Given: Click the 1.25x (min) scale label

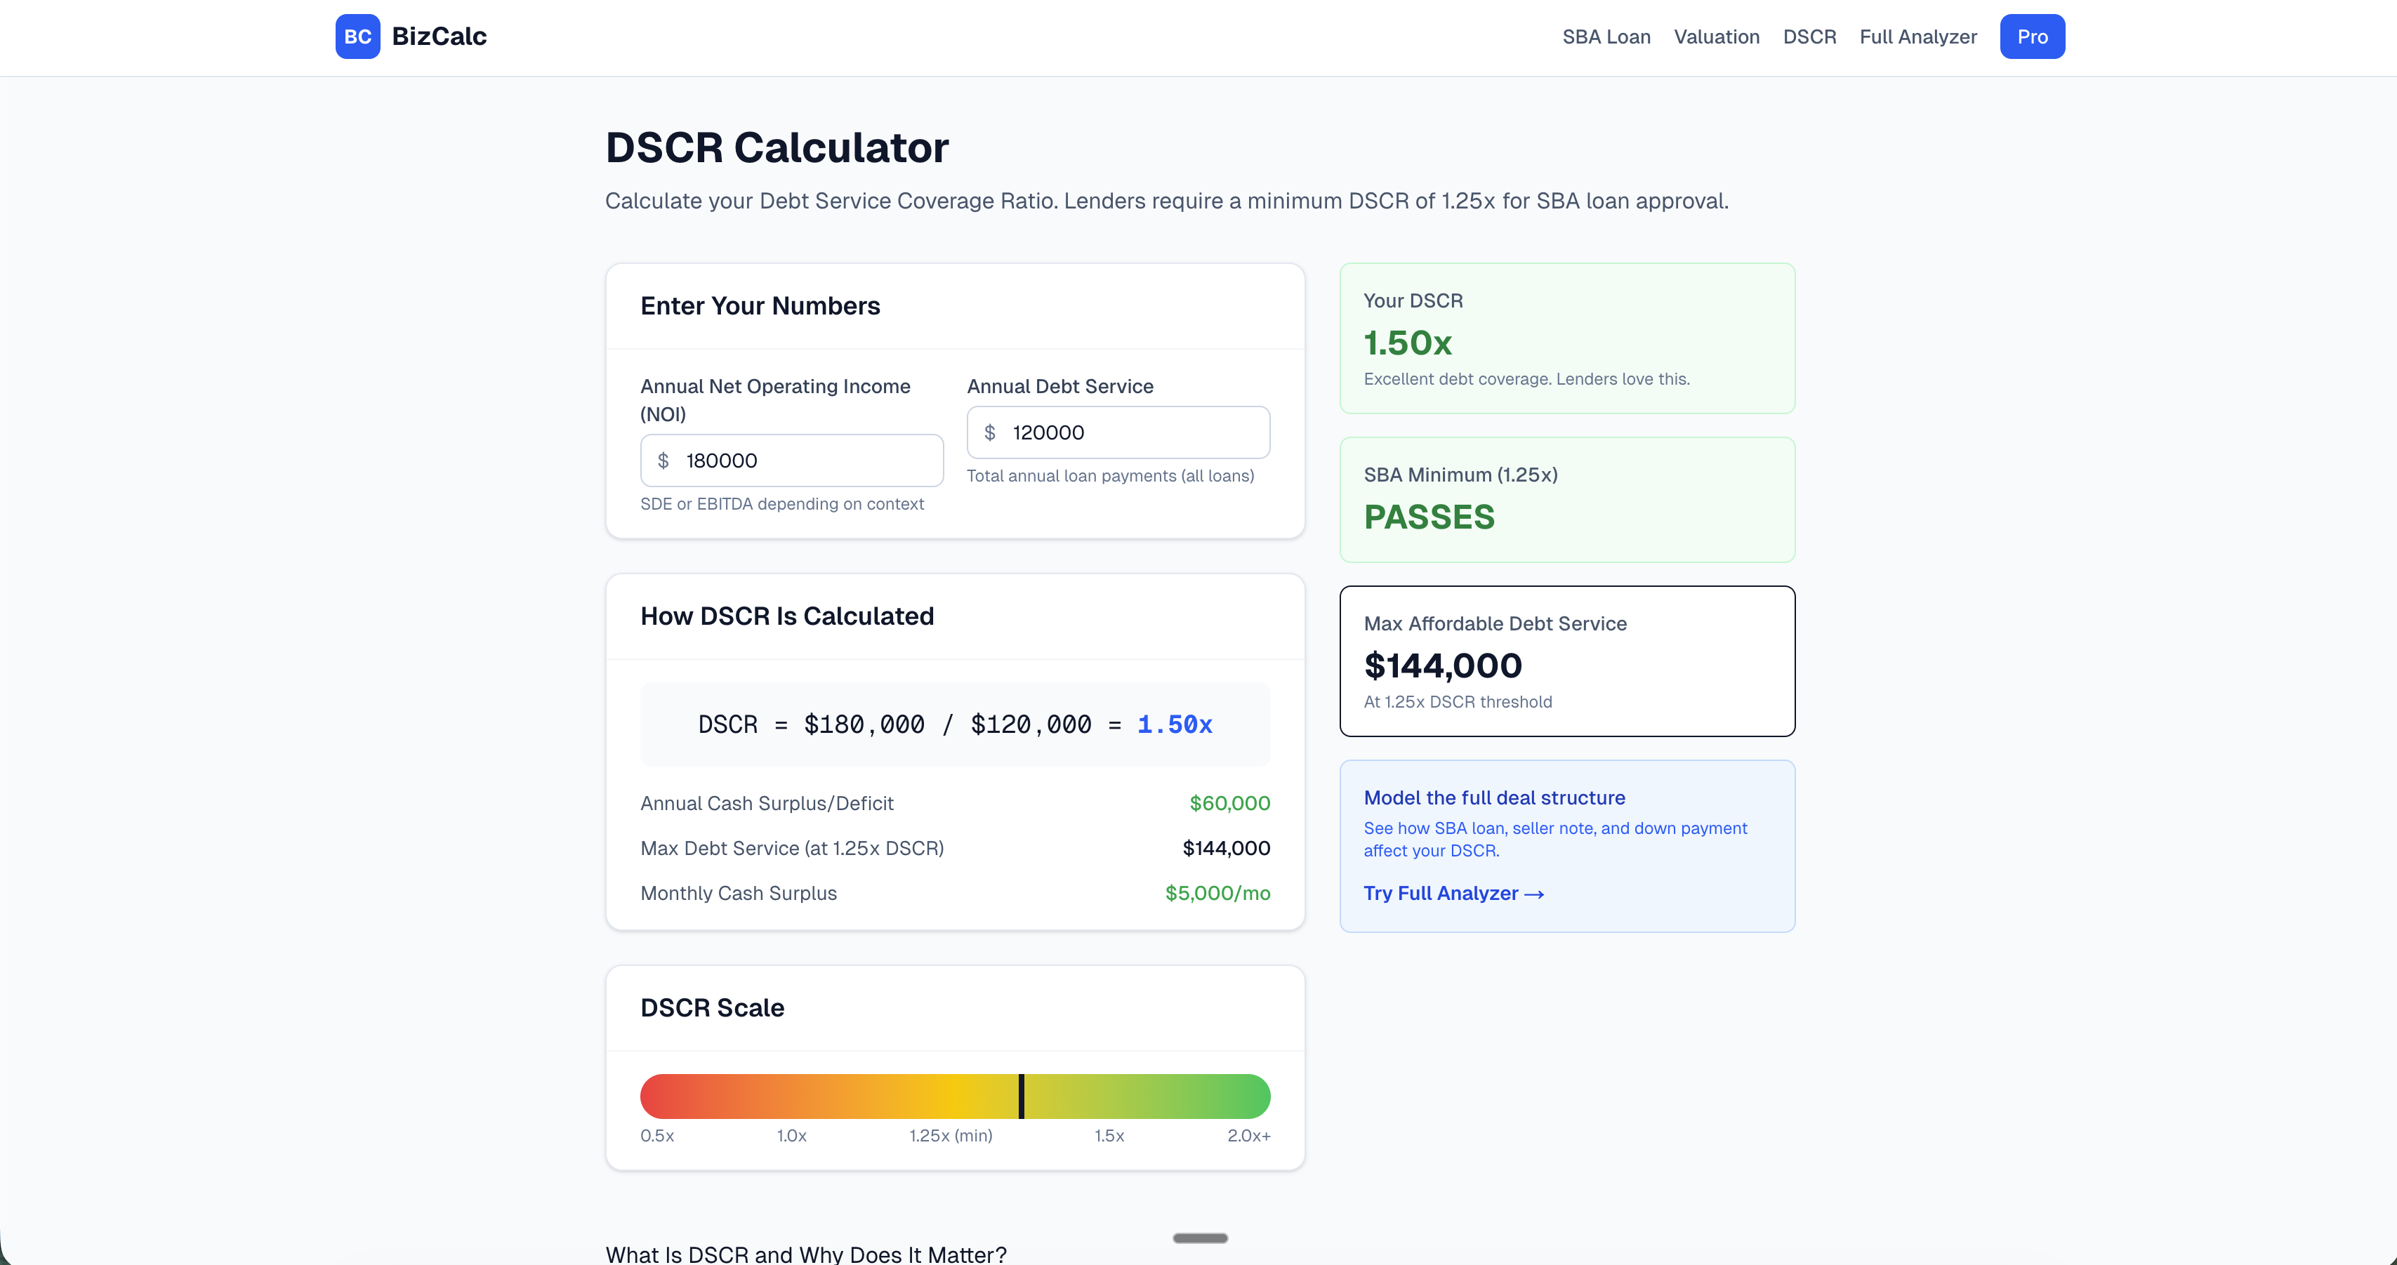Looking at the screenshot, I should [x=950, y=1136].
